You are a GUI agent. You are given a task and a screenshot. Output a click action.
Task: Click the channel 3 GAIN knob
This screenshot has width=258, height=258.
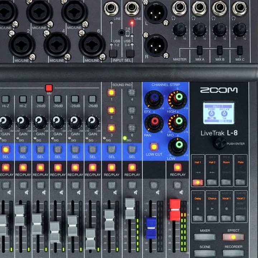(40, 122)
